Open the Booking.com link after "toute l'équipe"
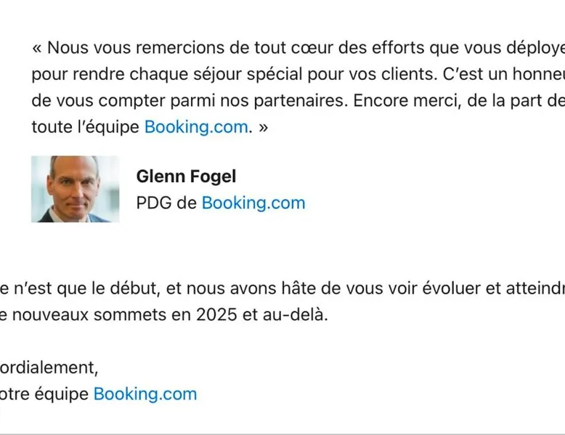 tap(196, 127)
